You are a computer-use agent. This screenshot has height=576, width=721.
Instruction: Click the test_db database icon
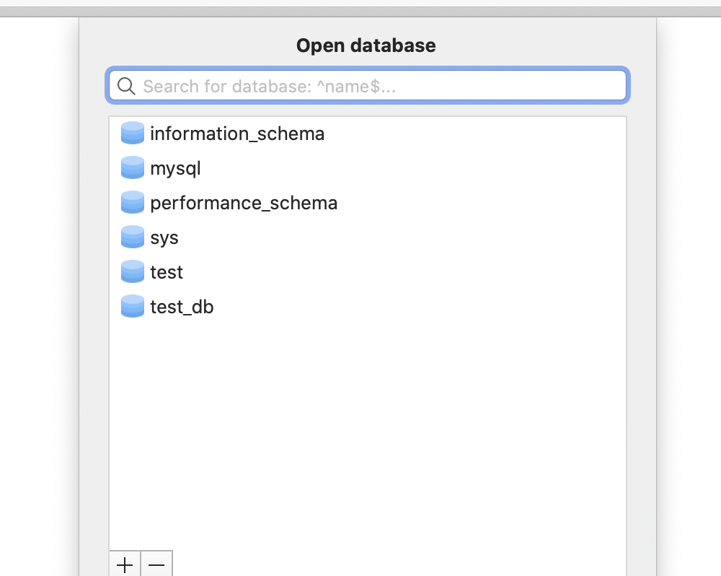132,306
